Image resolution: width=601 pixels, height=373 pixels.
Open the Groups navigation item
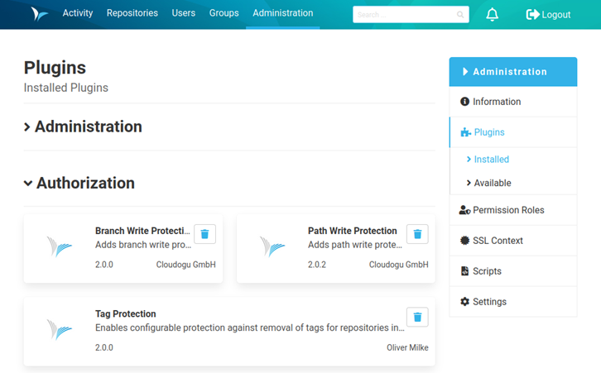224,13
